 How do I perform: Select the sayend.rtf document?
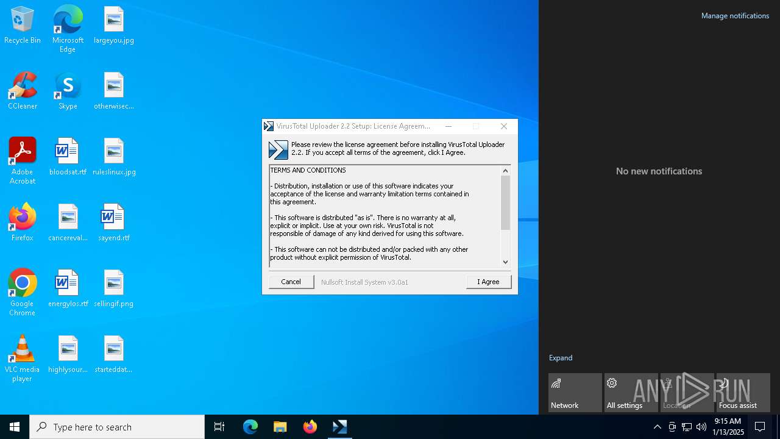point(114,223)
